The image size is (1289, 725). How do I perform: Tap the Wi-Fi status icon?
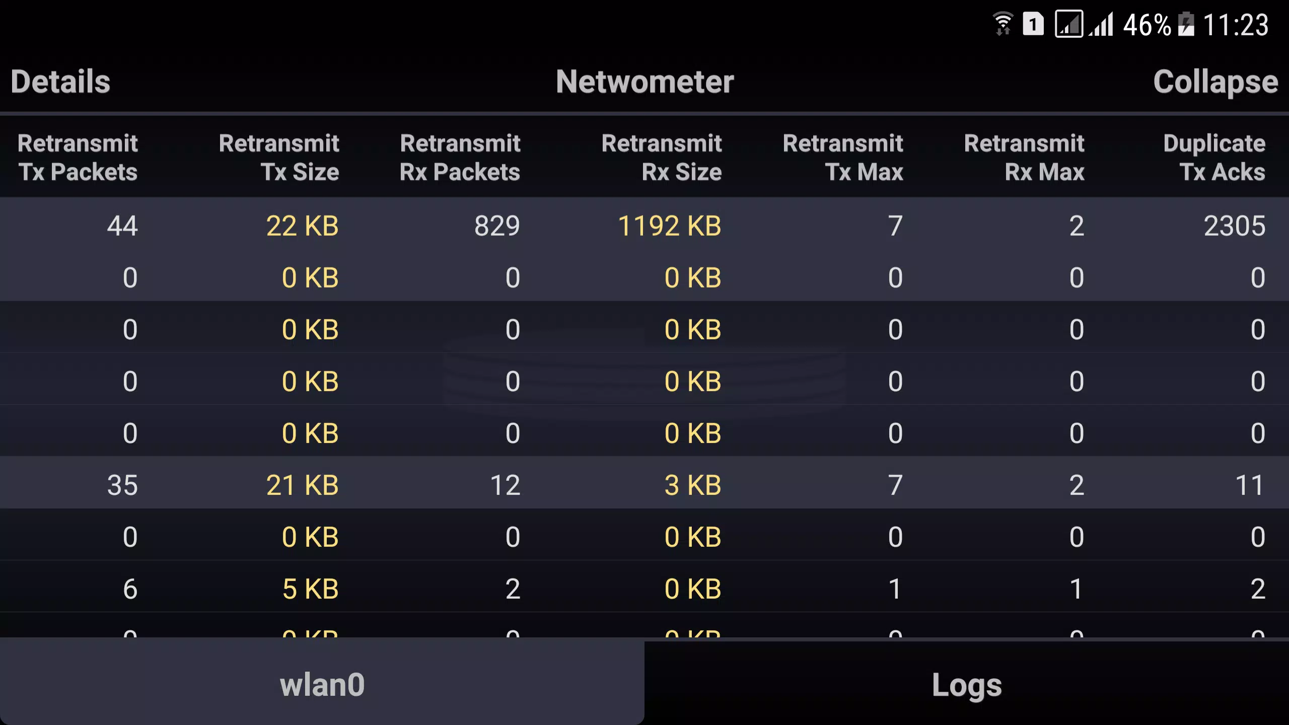pos(1002,24)
